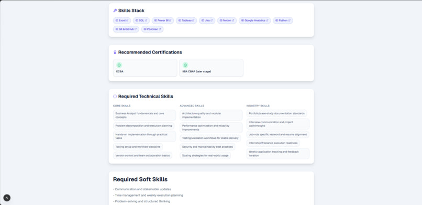422x205 pixels.
Task: Click the Recommended Certifications heading
Action: click(x=150, y=52)
